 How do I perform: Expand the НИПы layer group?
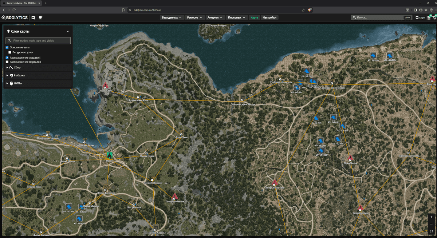pyautogui.click(x=38, y=83)
